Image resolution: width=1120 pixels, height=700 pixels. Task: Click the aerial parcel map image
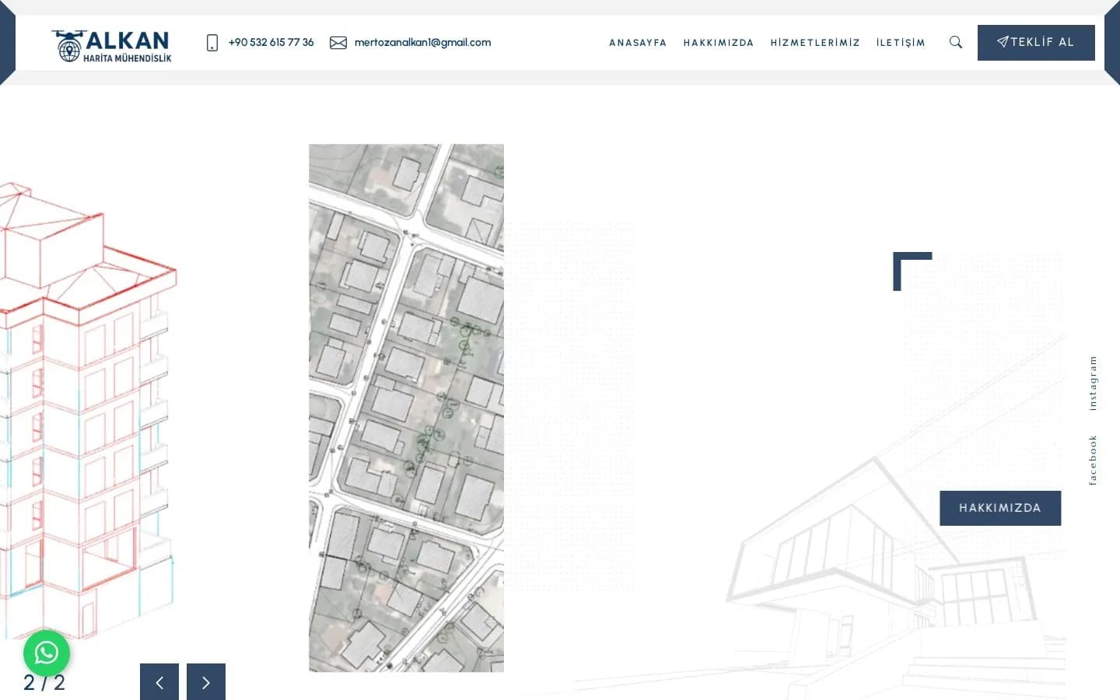click(x=406, y=408)
